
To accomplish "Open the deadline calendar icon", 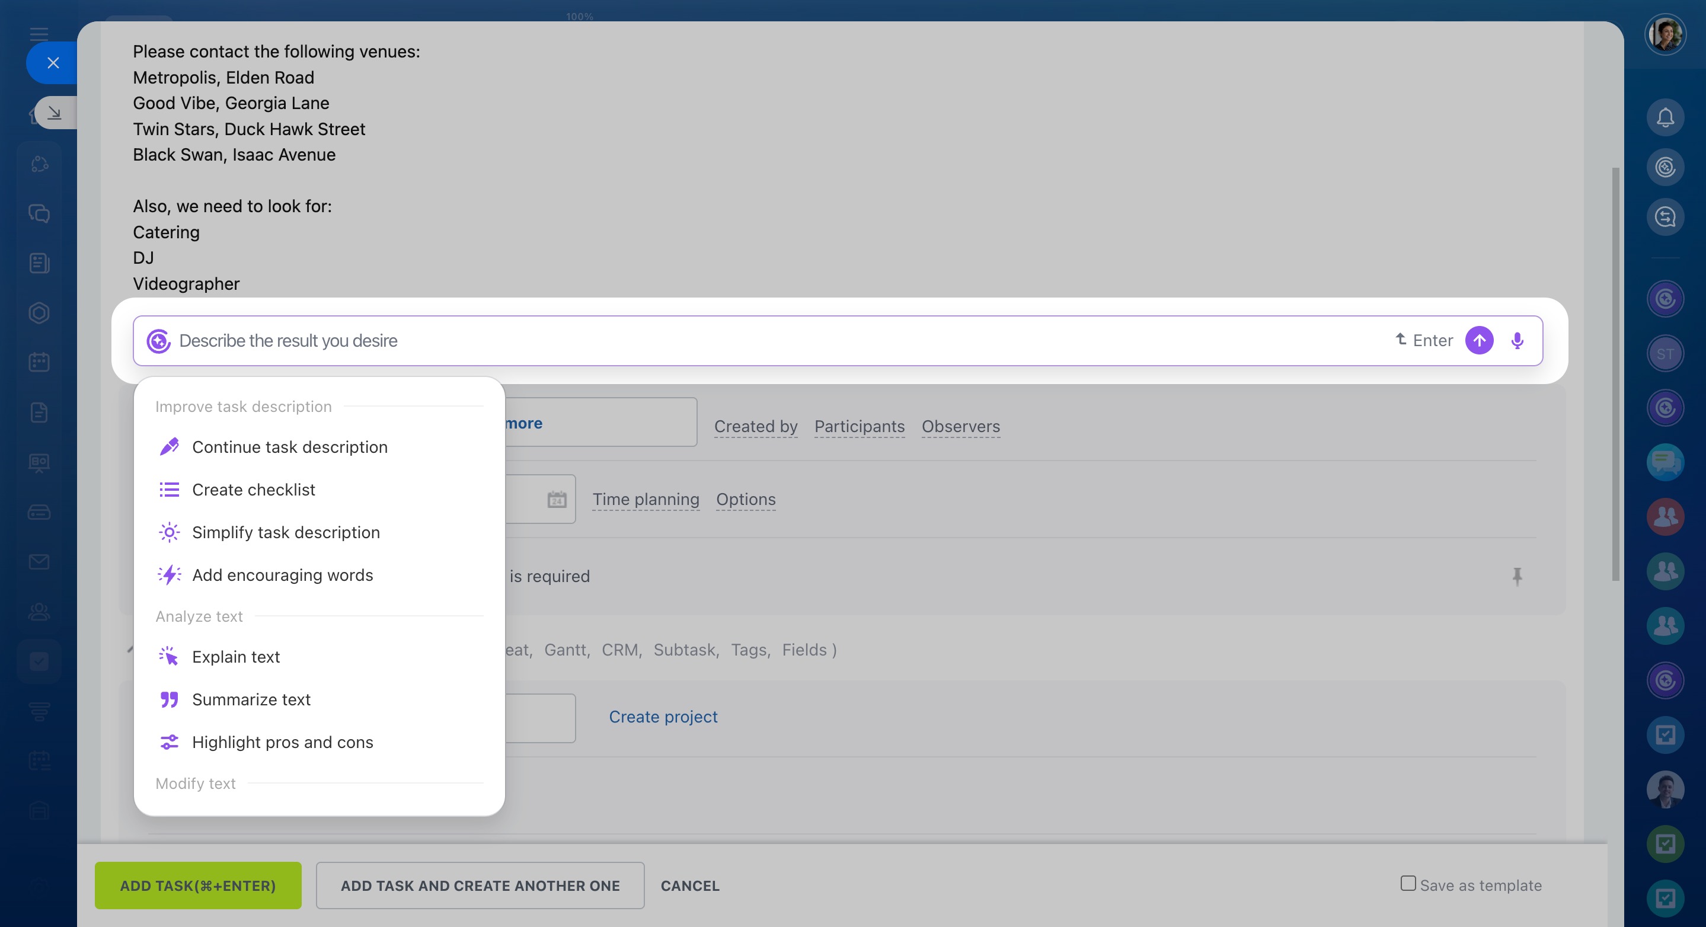I will point(556,499).
